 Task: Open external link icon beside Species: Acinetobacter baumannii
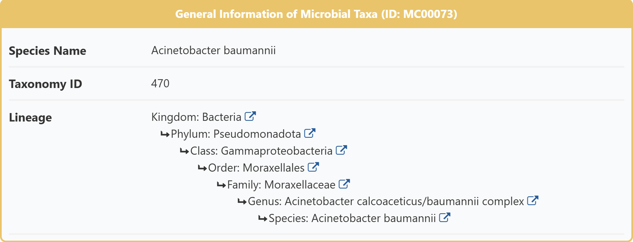pyautogui.click(x=444, y=218)
